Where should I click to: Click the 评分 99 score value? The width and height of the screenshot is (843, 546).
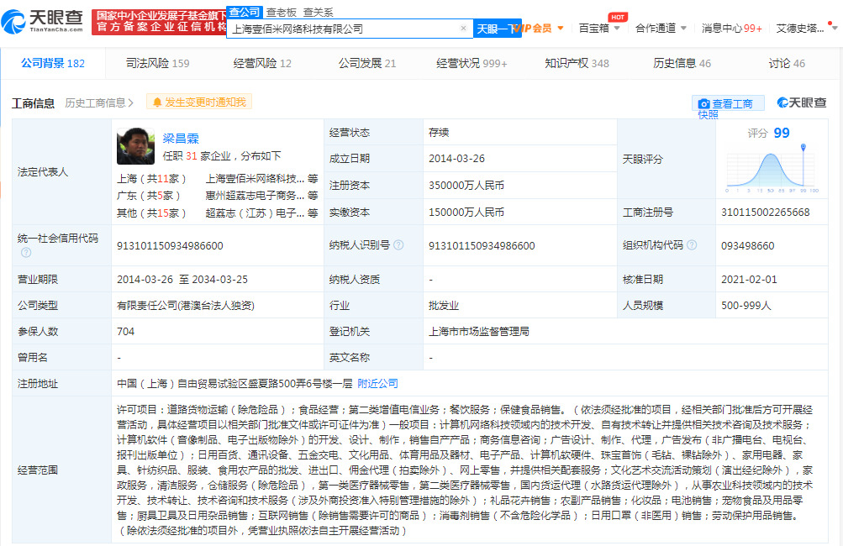click(x=782, y=133)
